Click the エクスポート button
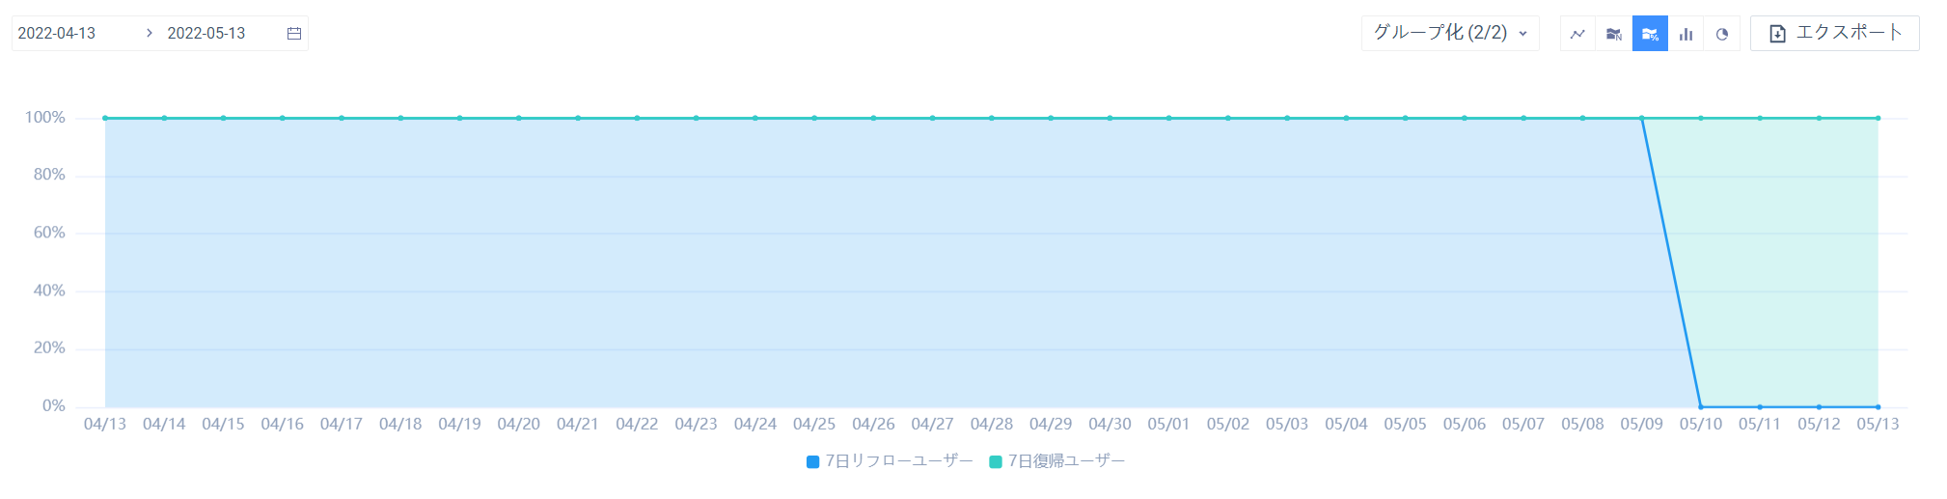Screen dimensions: 1947x499 [x=1835, y=33]
